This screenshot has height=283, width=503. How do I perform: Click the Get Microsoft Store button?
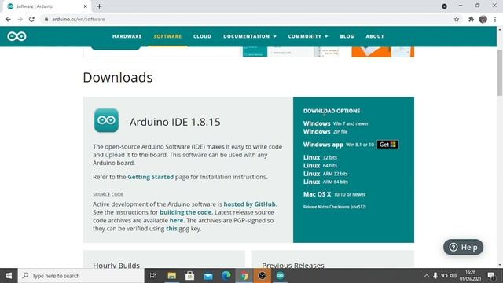[x=387, y=145]
